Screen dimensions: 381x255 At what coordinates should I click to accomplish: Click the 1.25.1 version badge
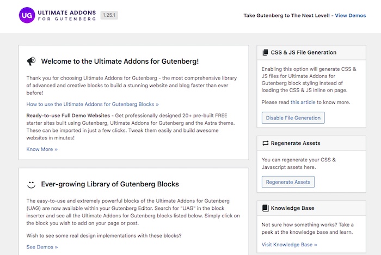109,15
